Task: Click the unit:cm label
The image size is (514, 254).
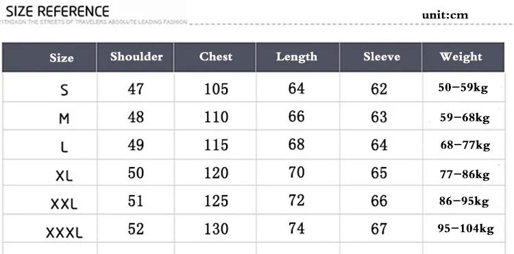Action: (445, 15)
